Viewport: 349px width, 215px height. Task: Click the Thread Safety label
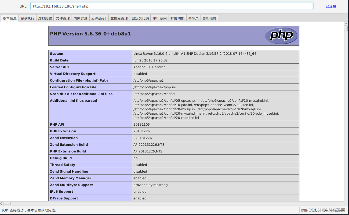(x=62, y=165)
